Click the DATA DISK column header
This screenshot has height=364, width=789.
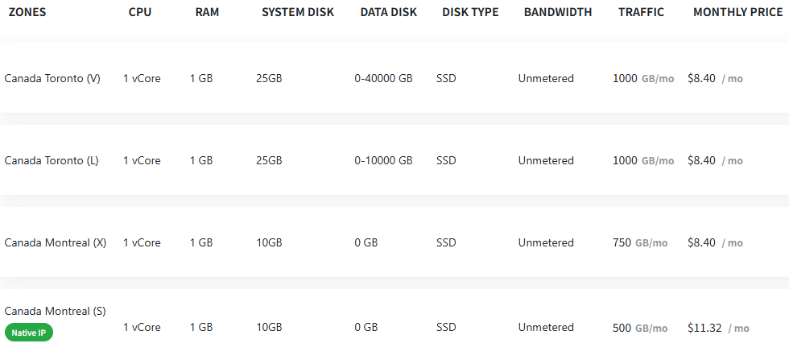pyautogui.click(x=388, y=13)
